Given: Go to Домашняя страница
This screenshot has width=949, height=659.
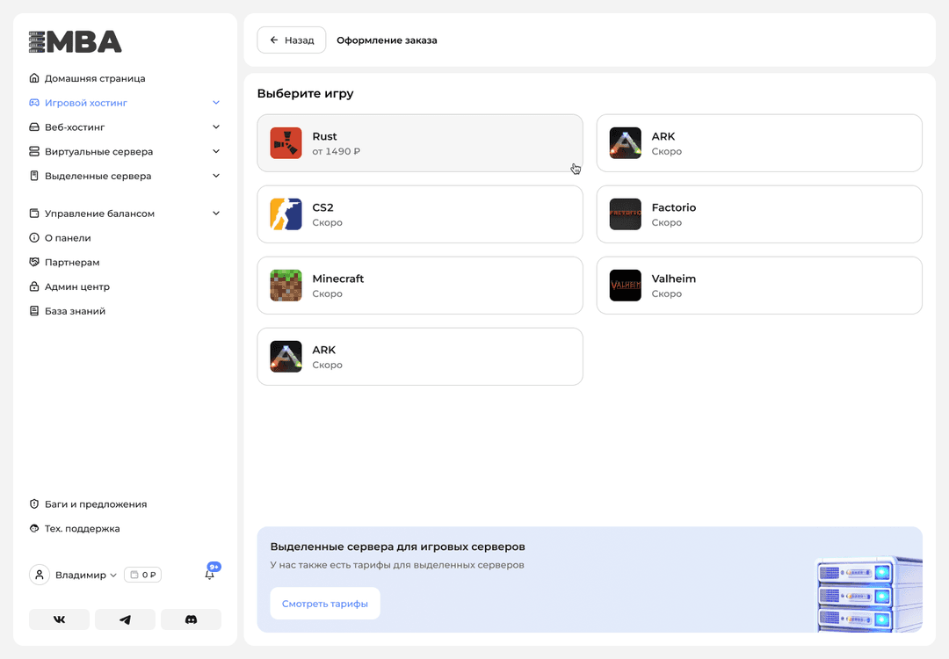Looking at the screenshot, I should [x=94, y=78].
